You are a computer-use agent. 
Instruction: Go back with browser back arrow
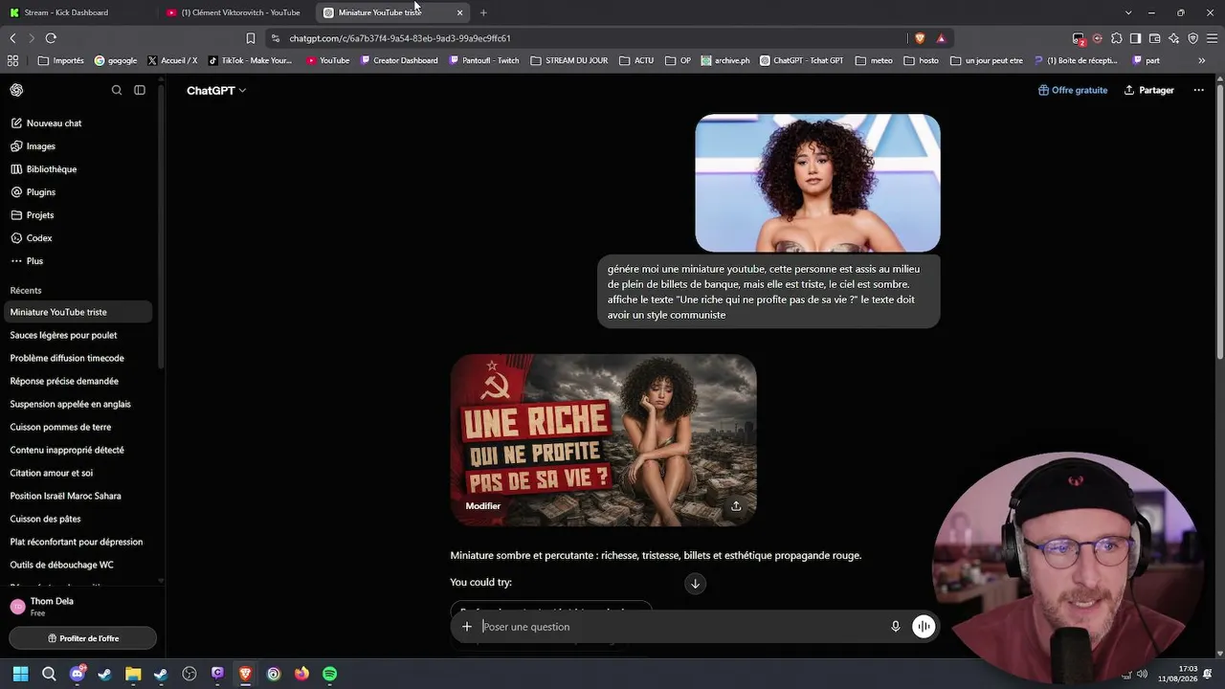coord(12,38)
